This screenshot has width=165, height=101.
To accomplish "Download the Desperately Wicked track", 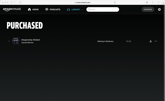I will (x=151, y=41).
